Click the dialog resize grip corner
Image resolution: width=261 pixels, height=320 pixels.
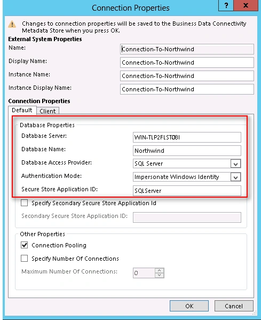(x=255, y=313)
